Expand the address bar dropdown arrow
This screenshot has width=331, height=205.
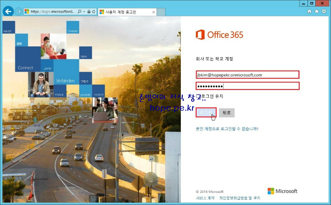84,12
